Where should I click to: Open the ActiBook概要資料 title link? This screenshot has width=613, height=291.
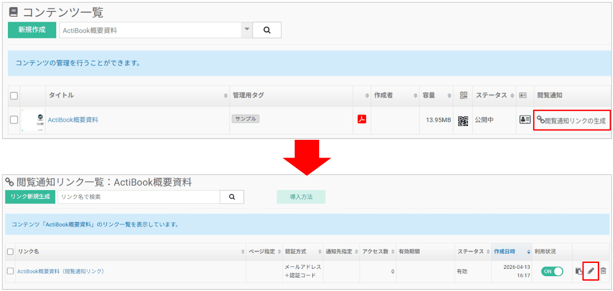[73, 120]
